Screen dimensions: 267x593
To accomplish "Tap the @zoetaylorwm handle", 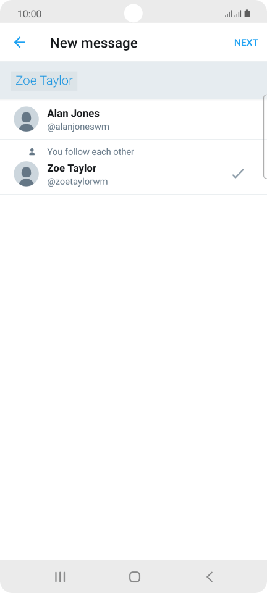I will coord(77,182).
